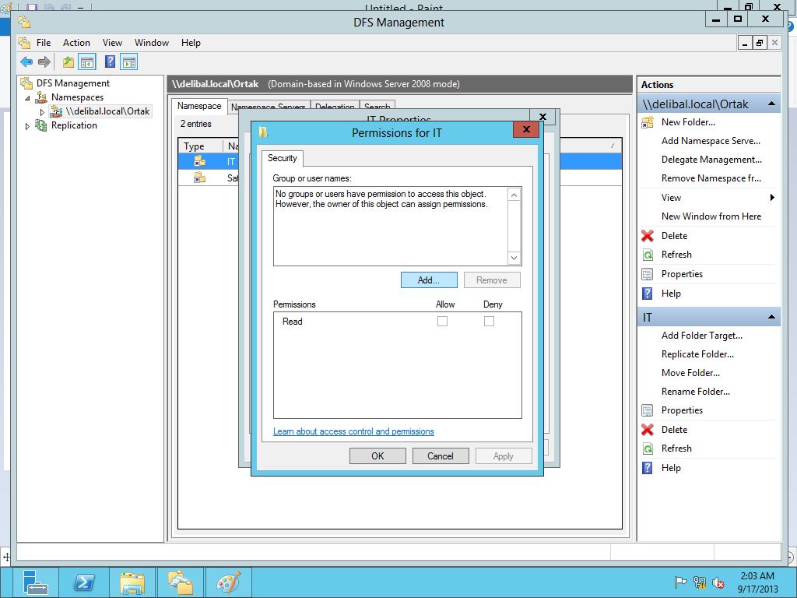Click the Add... button in the permissions dialog
Viewport: 797px width, 598px height.
(429, 280)
